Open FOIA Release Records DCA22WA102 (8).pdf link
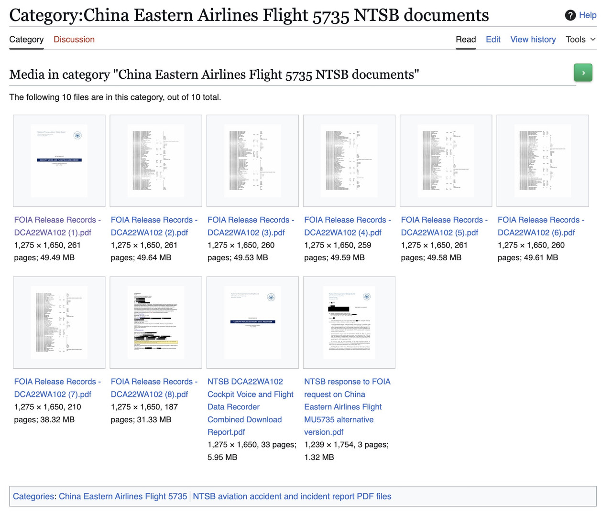Image resolution: width=612 pixels, height=512 pixels. coord(154,388)
